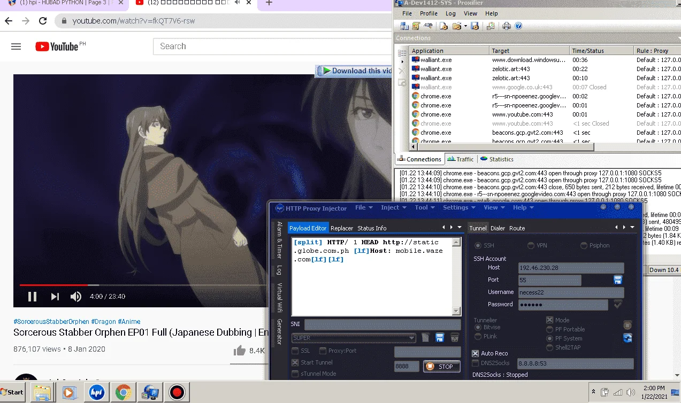Switch to Status Info tab
This screenshot has width=681, height=403.
[372, 228]
